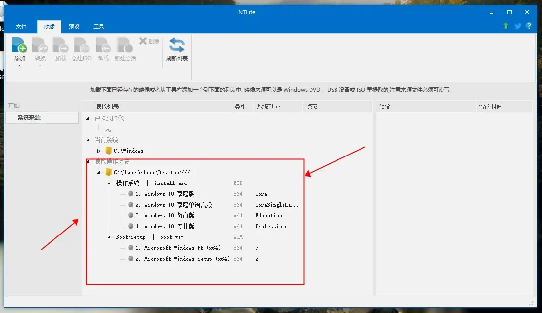Click the C:\Windows folder icon
The height and width of the screenshot is (313, 542).
click(x=108, y=151)
